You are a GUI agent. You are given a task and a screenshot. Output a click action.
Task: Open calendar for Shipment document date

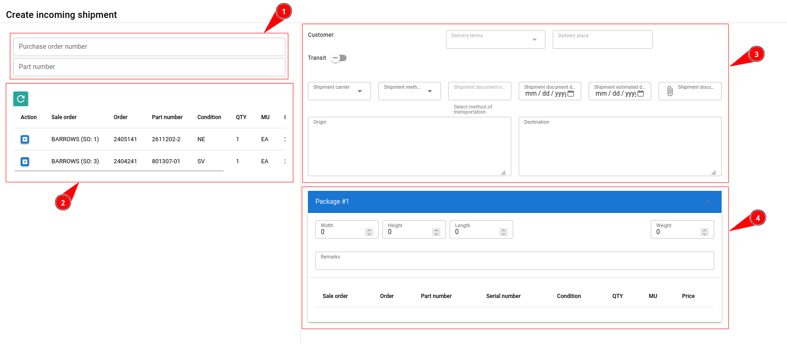pyautogui.click(x=571, y=94)
